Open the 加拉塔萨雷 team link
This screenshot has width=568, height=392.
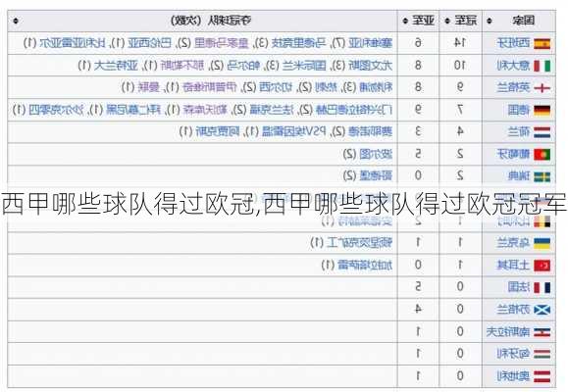pyautogui.click(x=365, y=266)
